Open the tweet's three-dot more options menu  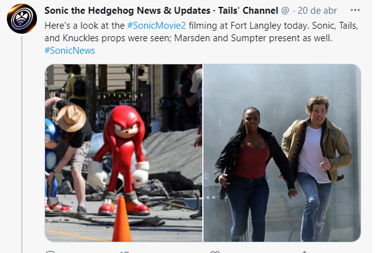pos(355,10)
